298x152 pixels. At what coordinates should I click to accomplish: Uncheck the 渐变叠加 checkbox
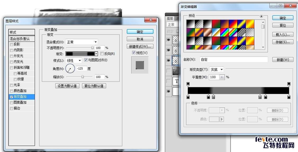[11, 97]
